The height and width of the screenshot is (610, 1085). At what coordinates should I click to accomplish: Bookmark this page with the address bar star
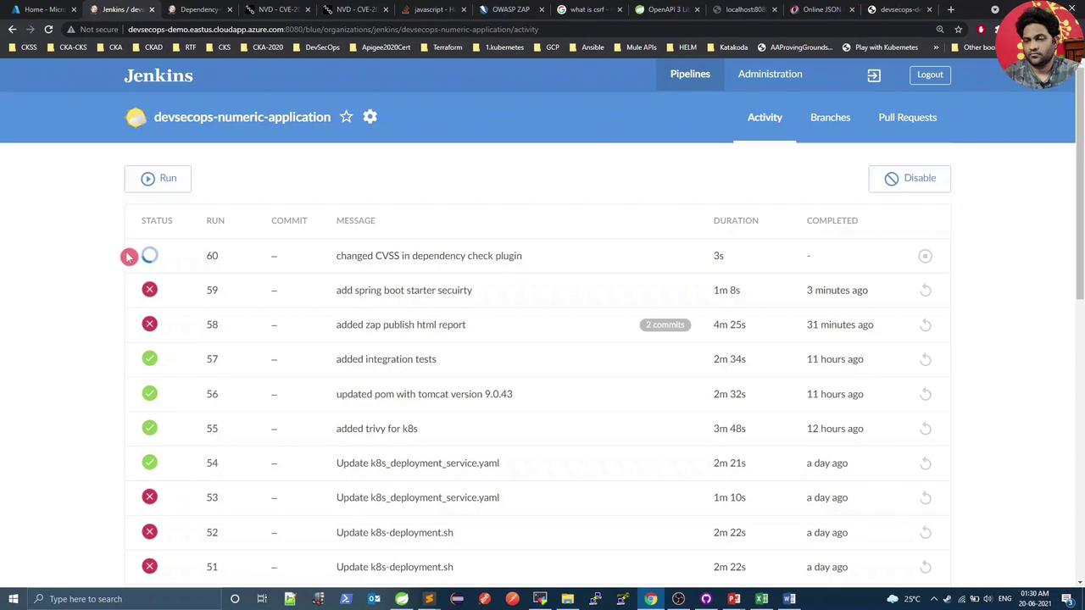(959, 30)
